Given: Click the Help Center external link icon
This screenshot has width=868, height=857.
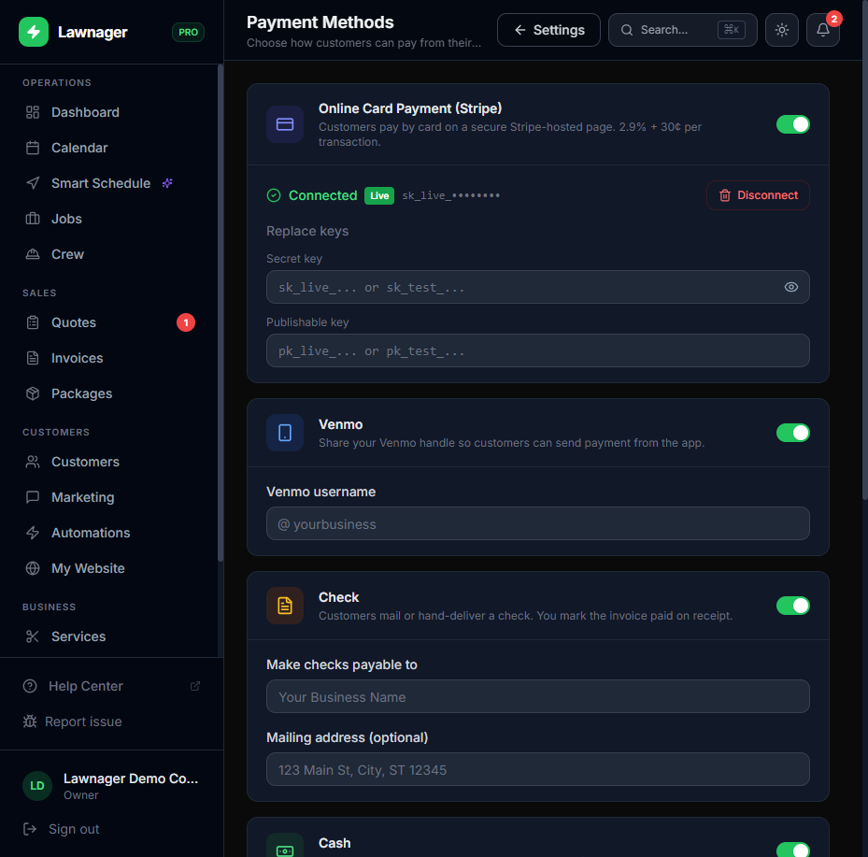Looking at the screenshot, I should coord(195,687).
